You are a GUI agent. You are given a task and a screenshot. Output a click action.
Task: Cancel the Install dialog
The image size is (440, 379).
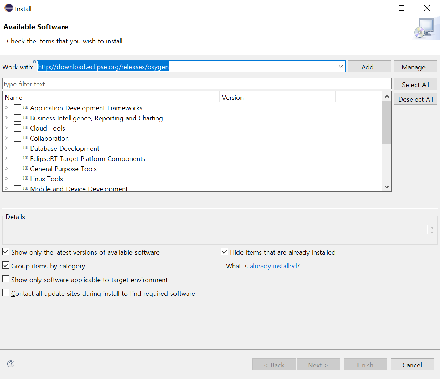click(x=412, y=365)
